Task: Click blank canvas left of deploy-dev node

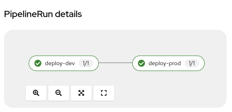Action: [x=16, y=63]
